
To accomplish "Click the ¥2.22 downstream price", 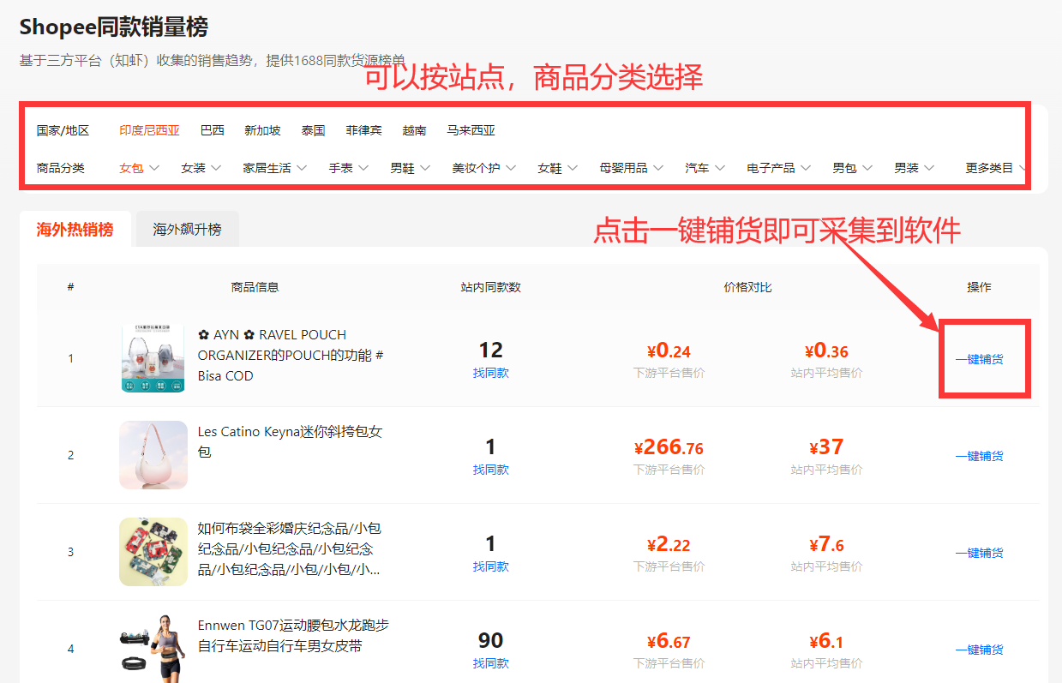I will coord(669,544).
